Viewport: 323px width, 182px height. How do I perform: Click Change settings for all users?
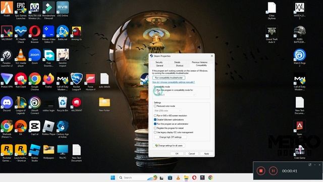[x=169, y=146]
